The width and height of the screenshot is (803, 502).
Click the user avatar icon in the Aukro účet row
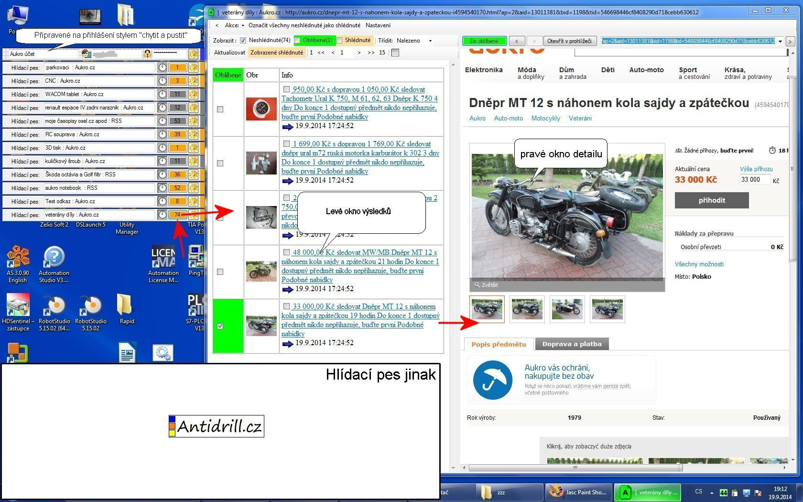coord(86,54)
